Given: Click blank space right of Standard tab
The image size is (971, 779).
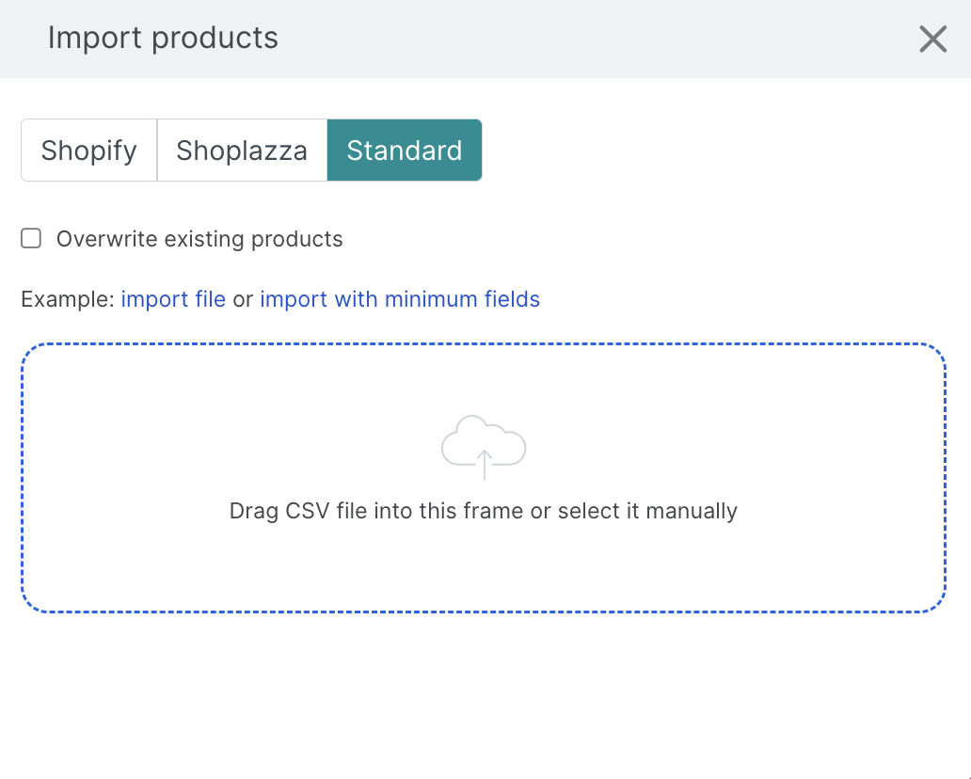Looking at the screenshot, I should [x=715, y=151].
